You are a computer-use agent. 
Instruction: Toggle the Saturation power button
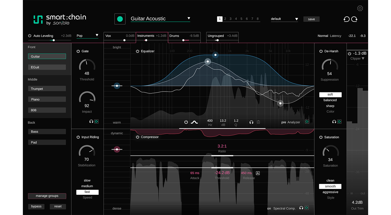(x=321, y=137)
